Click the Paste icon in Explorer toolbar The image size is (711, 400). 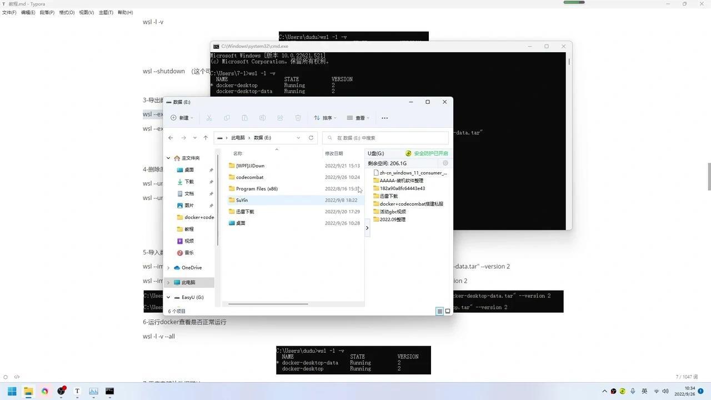[x=244, y=118]
